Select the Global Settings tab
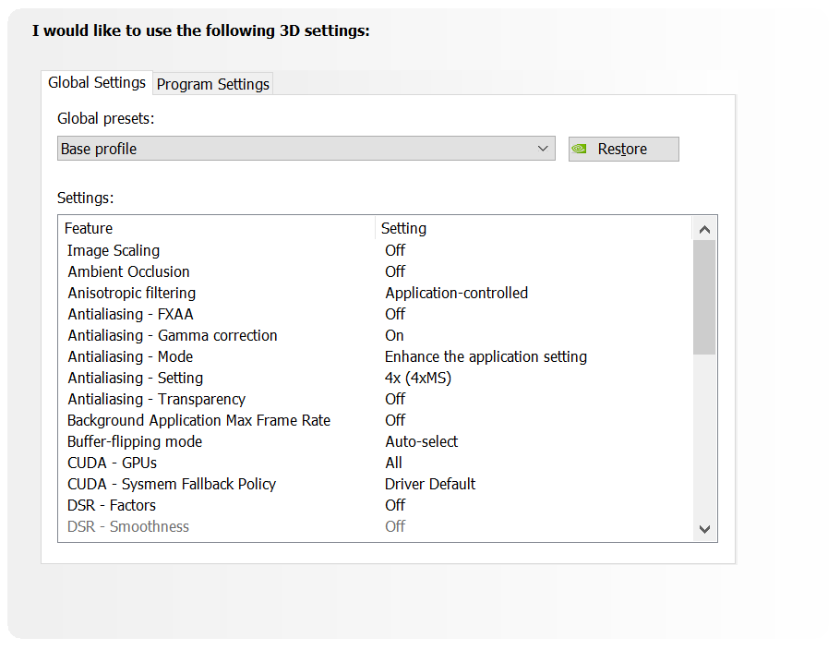This screenshot has width=840, height=650. pyautogui.click(x=96, y=82)
